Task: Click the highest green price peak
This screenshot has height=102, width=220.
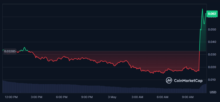Action: pos(202,9)
